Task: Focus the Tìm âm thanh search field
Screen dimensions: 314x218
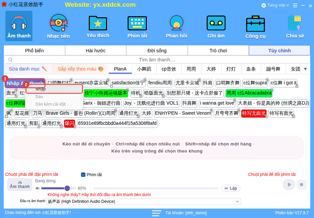Action: [157, 60]
